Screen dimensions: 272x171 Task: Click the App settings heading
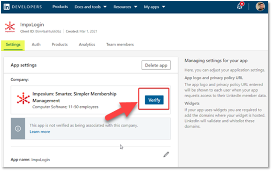[24, 65]
